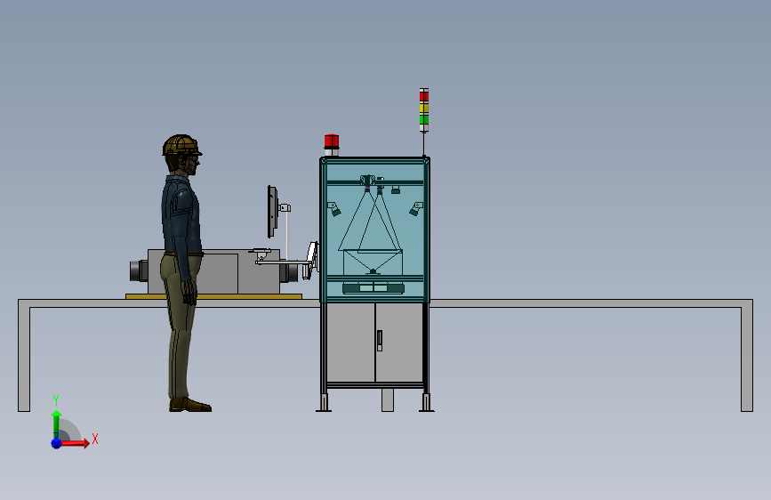The height and width of the screenshot is (500, 771).
Task: Select the yellow base plate under the machine
Action: click(213, 296)
